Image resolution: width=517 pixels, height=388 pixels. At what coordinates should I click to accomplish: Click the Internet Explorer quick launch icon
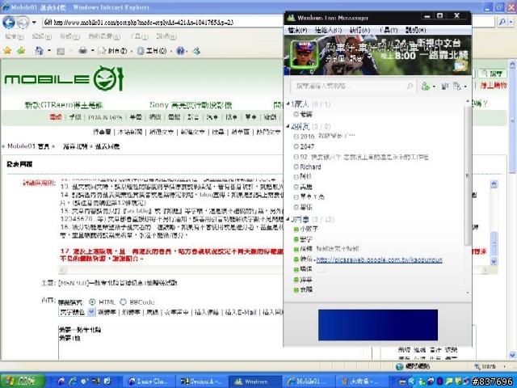coord(72,381)
